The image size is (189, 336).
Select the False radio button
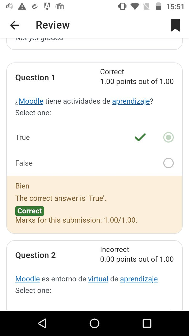coord(169,163)
